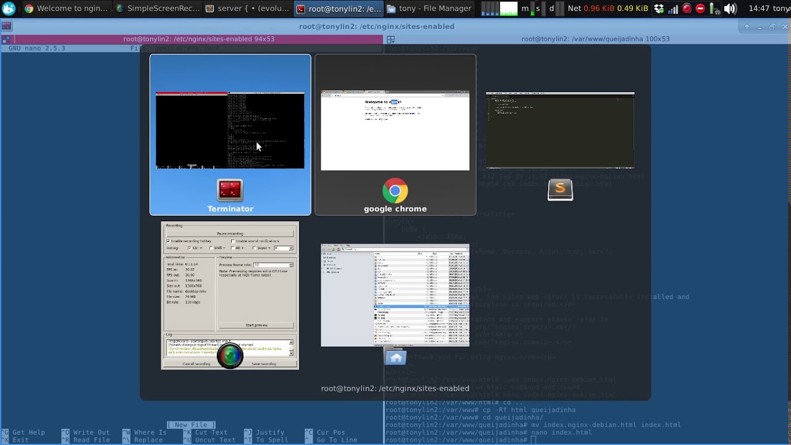Click the google chrome label in the switcher
791x445 pixels.
point(395,209)
